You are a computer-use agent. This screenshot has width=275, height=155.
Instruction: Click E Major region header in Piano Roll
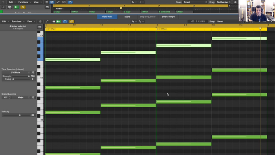click(x=101, y=29)
